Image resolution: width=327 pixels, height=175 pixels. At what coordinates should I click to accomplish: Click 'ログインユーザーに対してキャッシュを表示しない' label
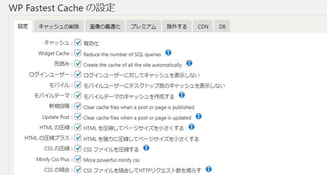tap(142, 75)
